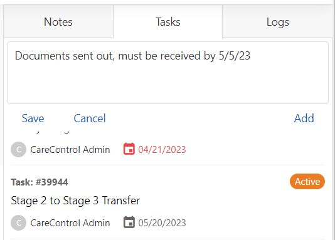Viewport: 335px width, 240px height.
Task: Click the overdue date 04/21/2023
Action: [162, 150]
